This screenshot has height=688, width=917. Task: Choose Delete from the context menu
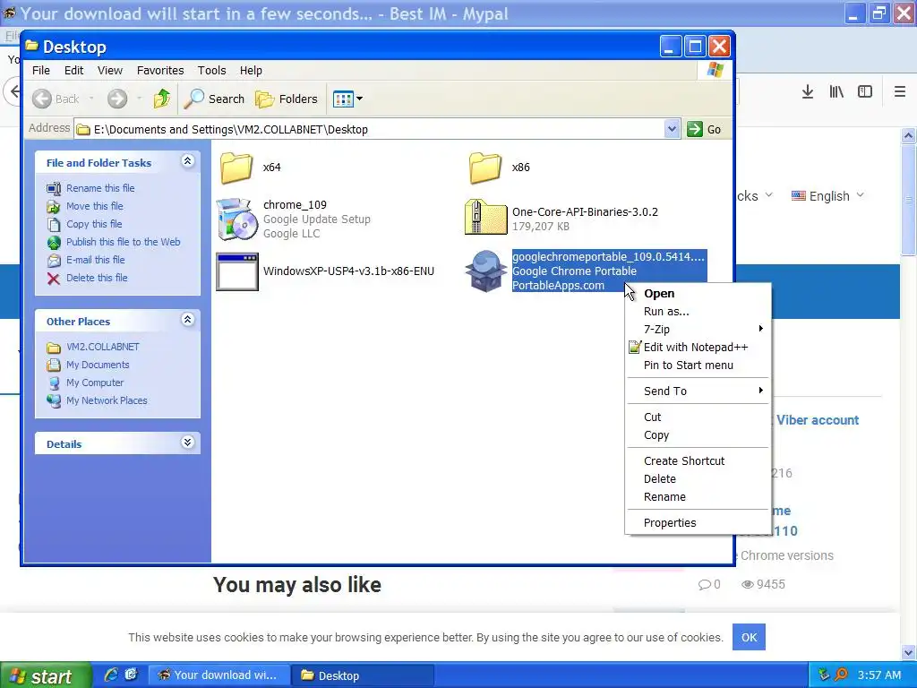tap(698, 479)
